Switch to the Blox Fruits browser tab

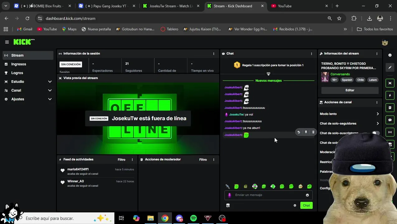tap(42, 6)
